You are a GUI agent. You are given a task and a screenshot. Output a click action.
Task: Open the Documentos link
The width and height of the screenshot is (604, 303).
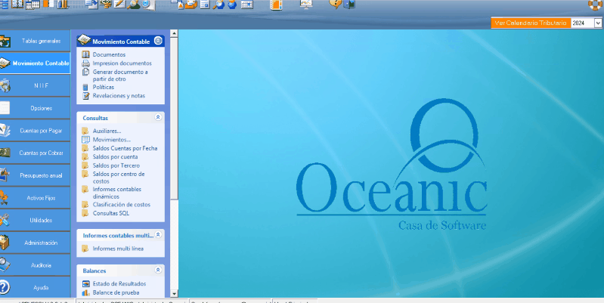click(x=109, y=55)
